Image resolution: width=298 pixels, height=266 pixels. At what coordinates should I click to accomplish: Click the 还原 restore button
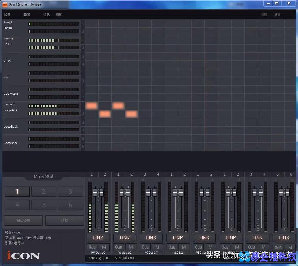65,221
